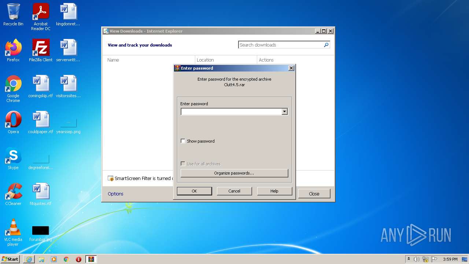This screenshot has height=264, width=469.
Task: Open Windows Explorer taskbar folder icon
Action: point(41,259)
